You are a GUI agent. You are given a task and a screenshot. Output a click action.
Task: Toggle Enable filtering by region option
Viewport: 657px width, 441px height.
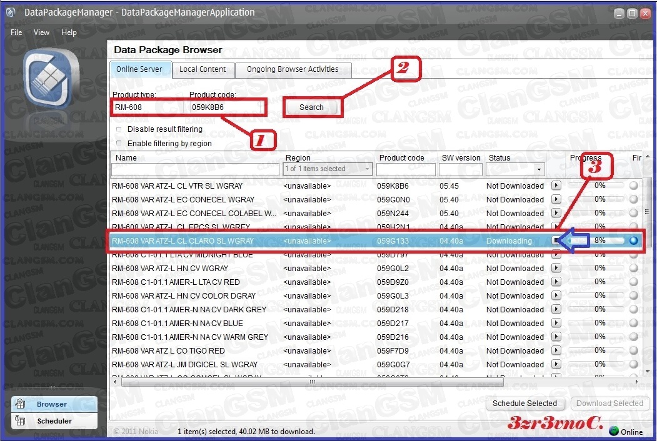(119, 144)
